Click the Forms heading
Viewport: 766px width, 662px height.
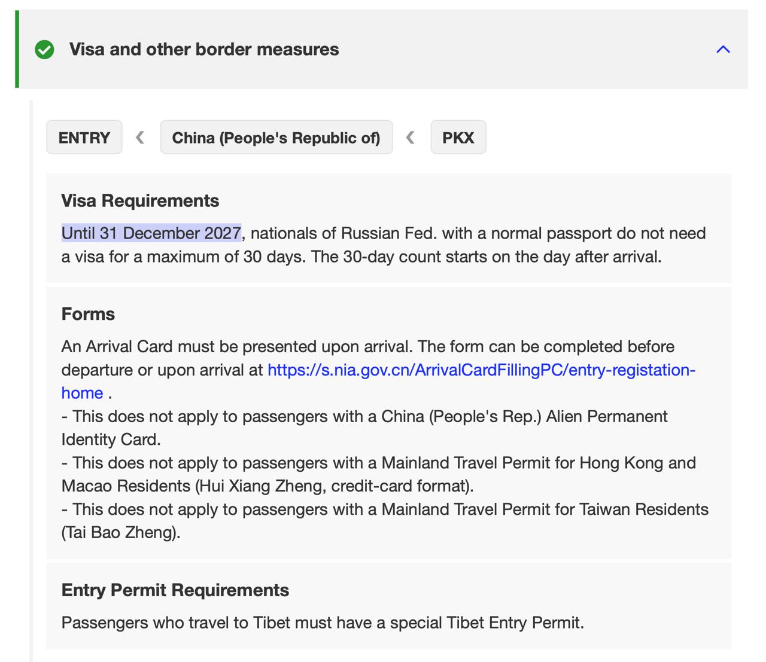tap(88, 314)
